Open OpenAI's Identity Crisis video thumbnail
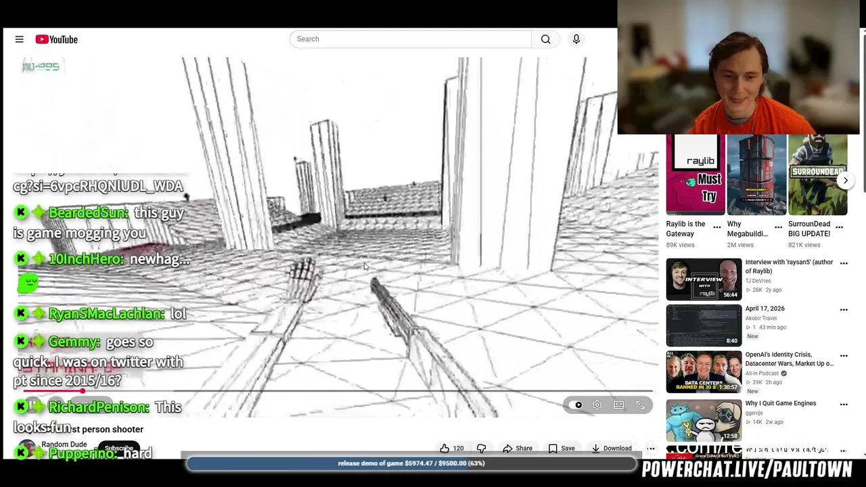 [704, 371]
